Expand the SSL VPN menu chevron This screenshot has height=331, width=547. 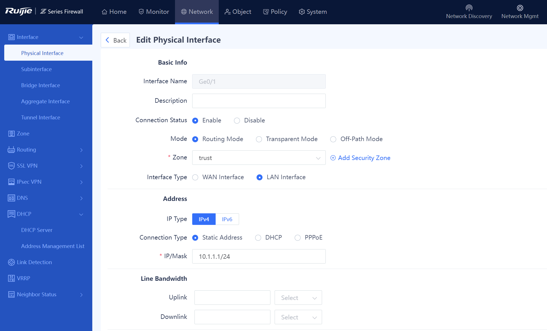click(81, 166)
